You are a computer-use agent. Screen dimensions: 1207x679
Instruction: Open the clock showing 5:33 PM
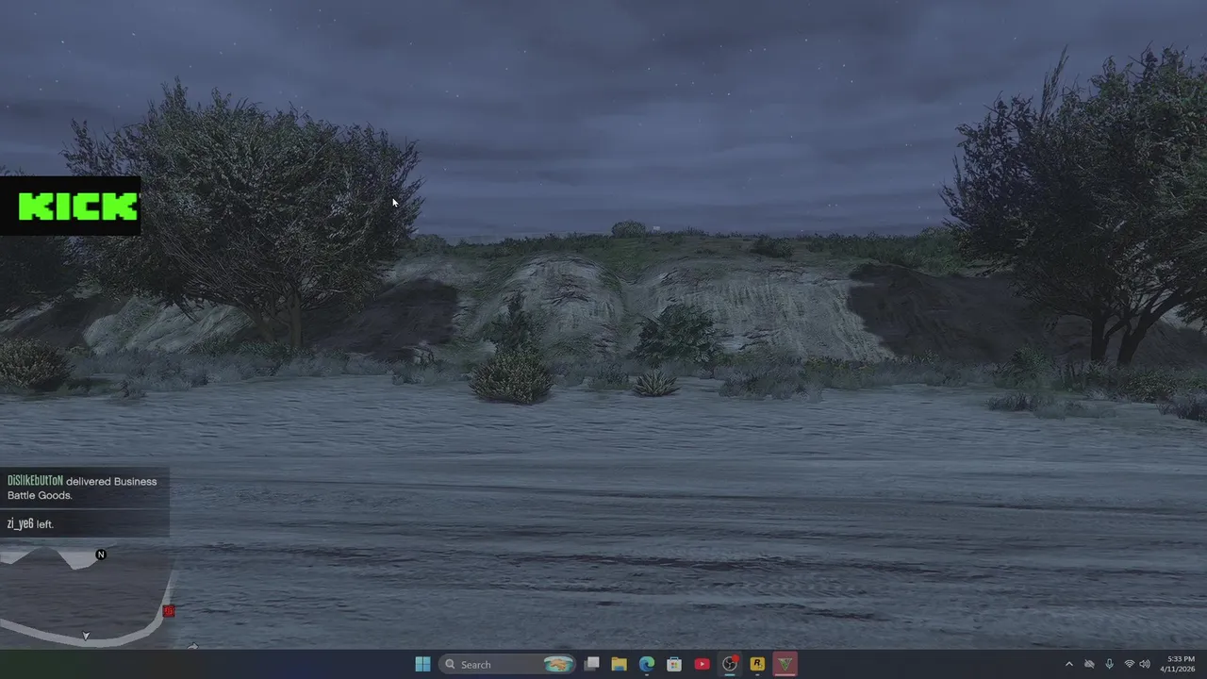coord(1180,664)
